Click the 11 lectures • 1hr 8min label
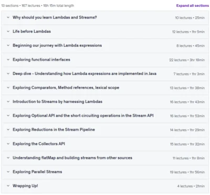Image resolution: width=210 pixels, height=195 pixels. pyautogui.click(x=188, y=158)
